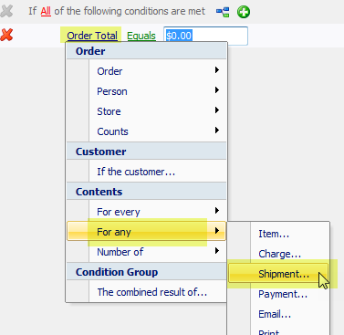The image size is (344, 335).
Task: Change the Equals operator link
Action: click(141, 36)
